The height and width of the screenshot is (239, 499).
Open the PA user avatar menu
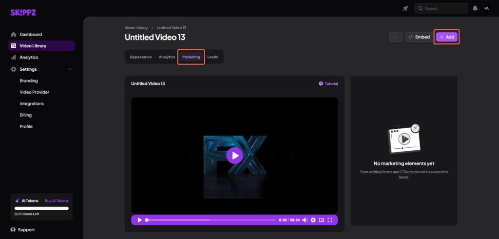tap(486, 9)
